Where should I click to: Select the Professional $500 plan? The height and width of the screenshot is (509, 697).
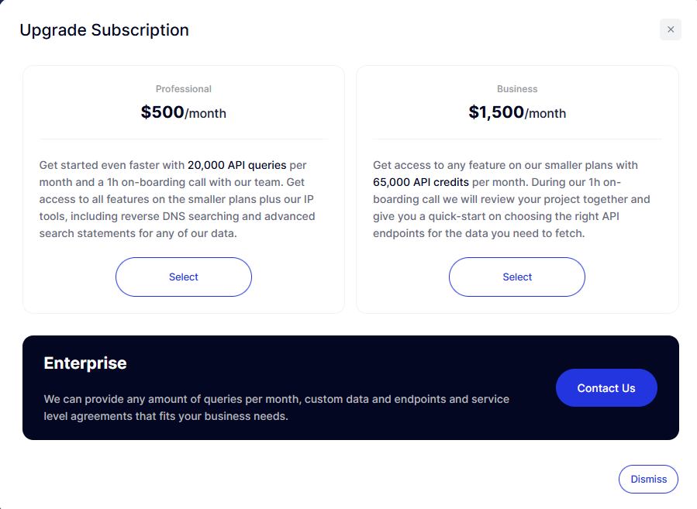point(184,277)
